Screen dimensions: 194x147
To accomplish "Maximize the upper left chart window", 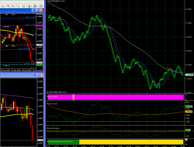I will pos(37,10).
